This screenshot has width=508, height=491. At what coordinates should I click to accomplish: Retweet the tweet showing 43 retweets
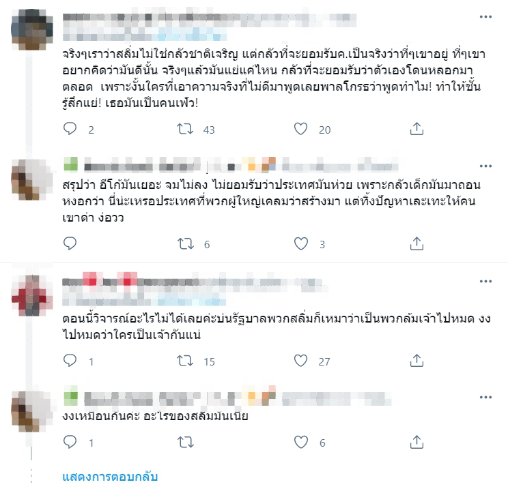tap(185, 129)
